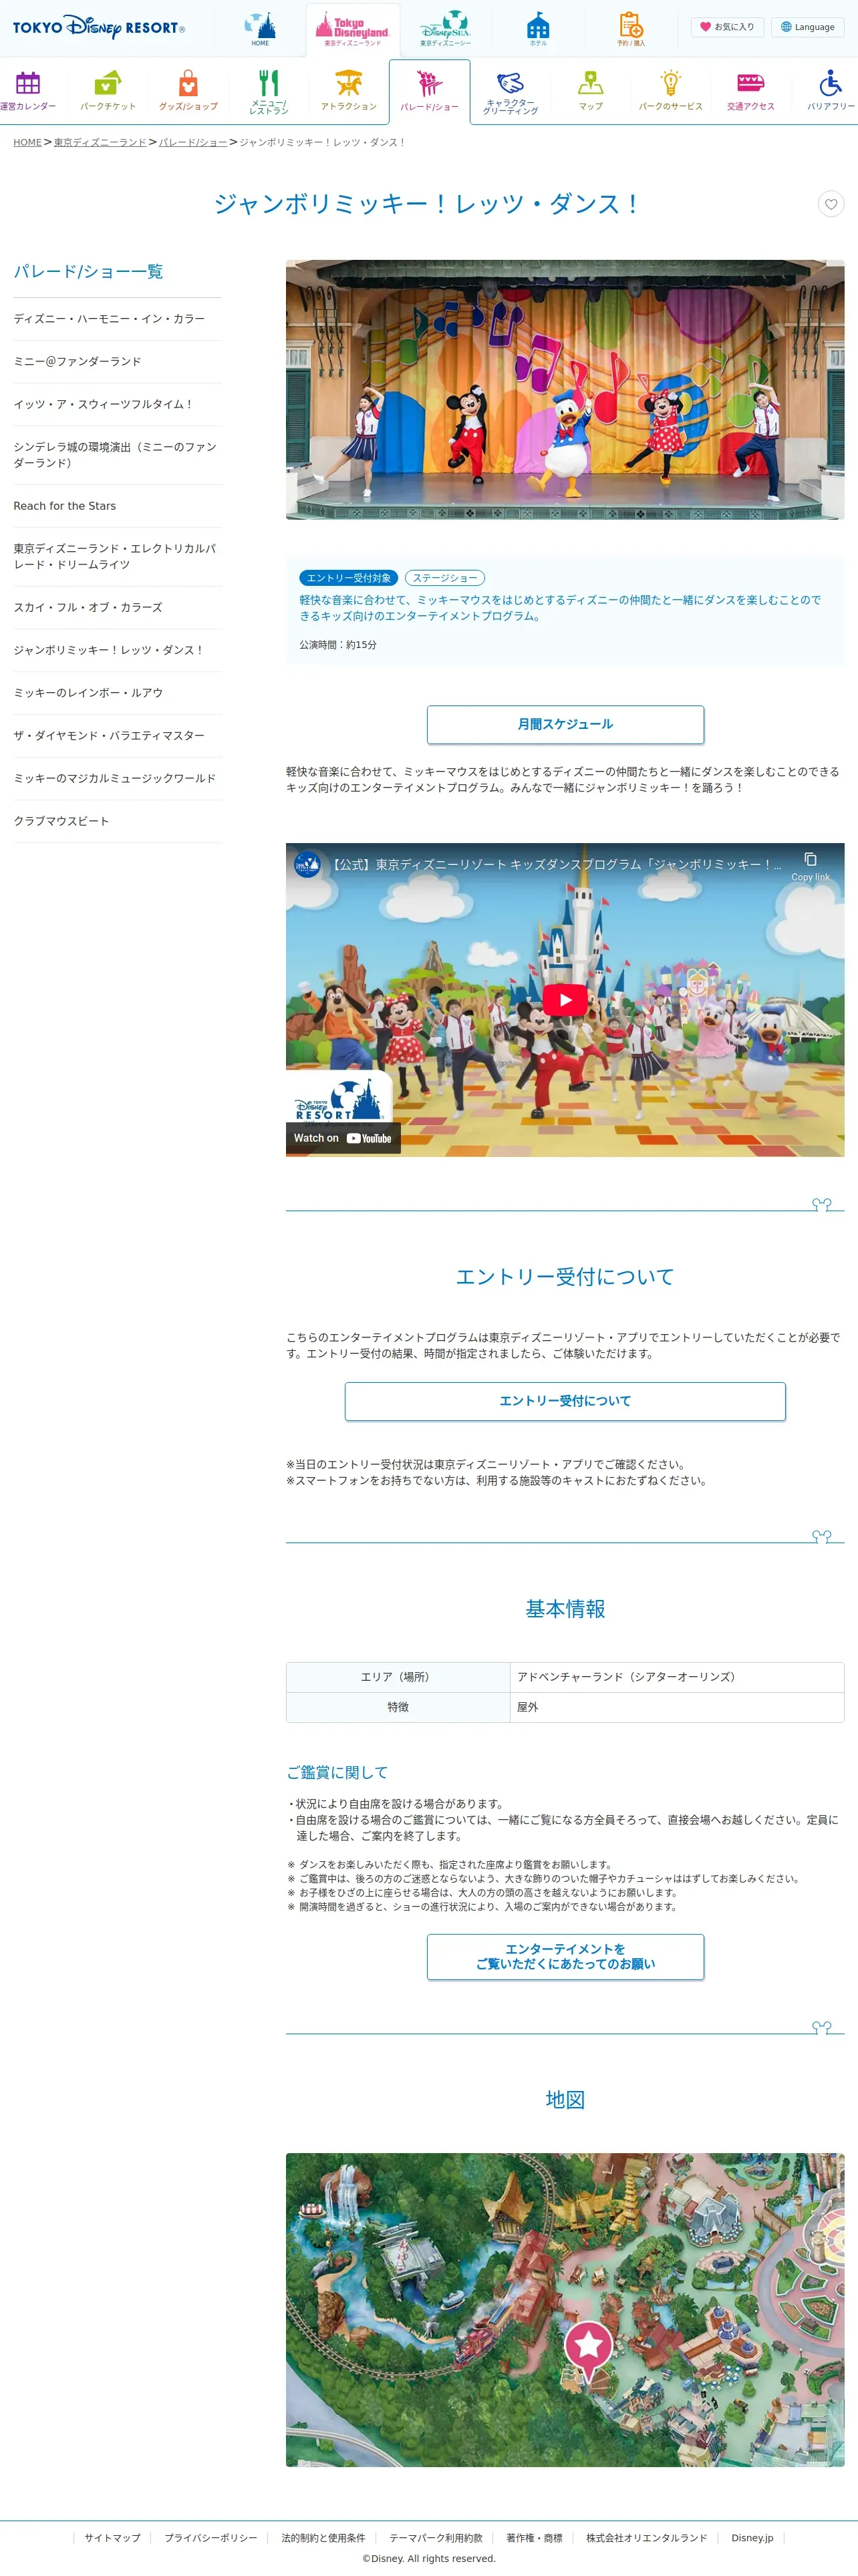Open the 交通アクセス train icon

[x=751, y=90]
